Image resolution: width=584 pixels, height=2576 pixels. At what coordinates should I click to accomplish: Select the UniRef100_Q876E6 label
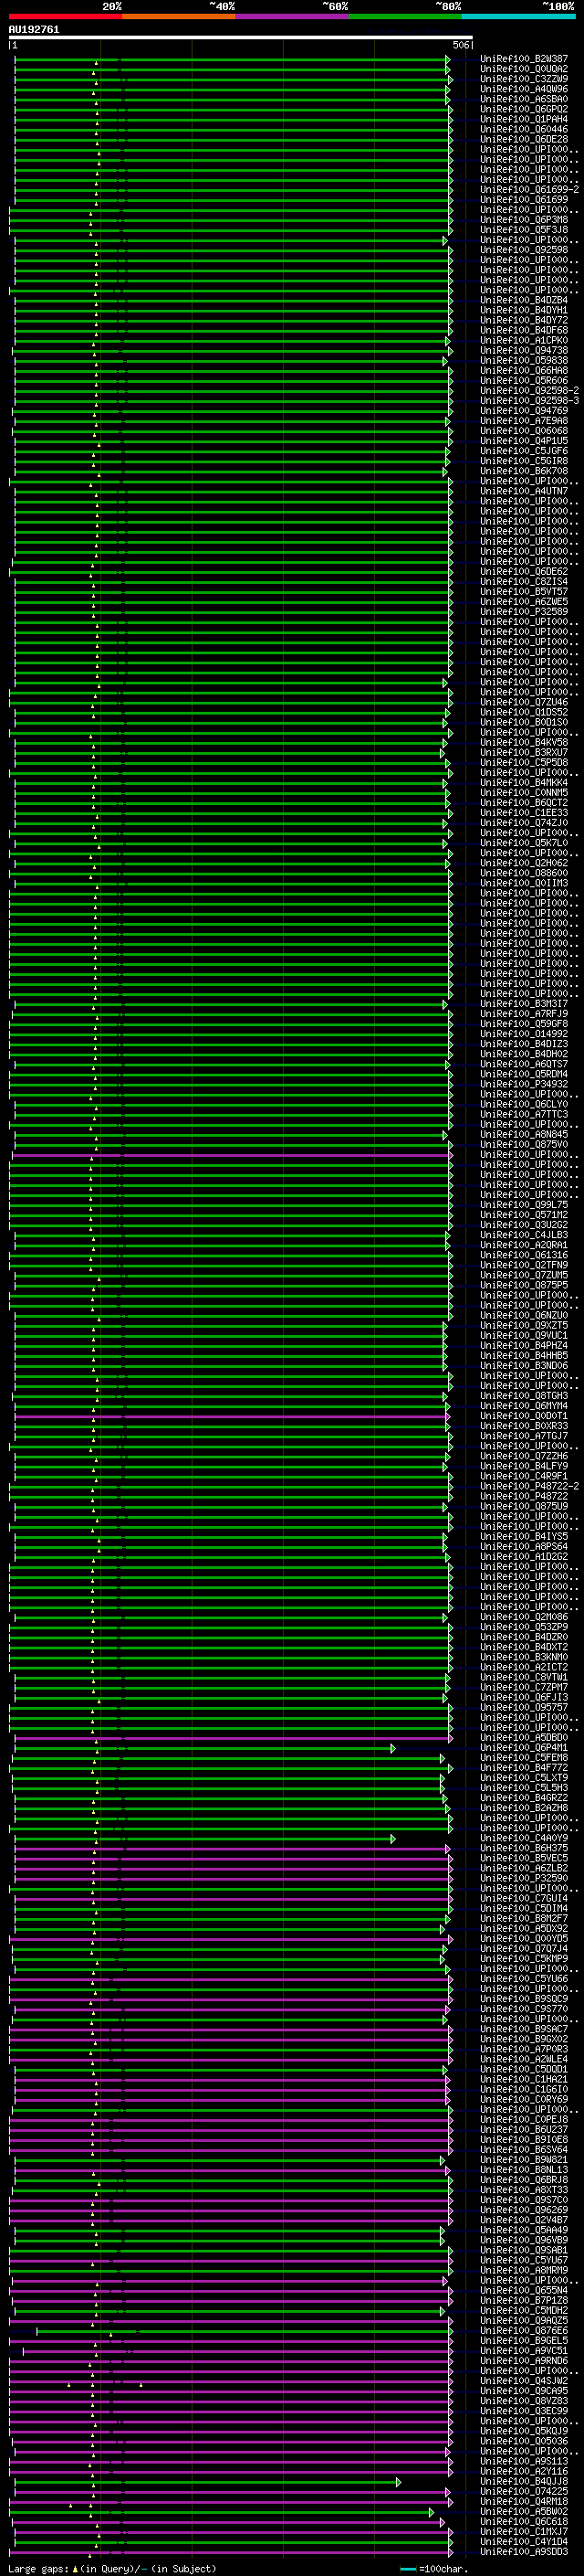(524, 2330)
